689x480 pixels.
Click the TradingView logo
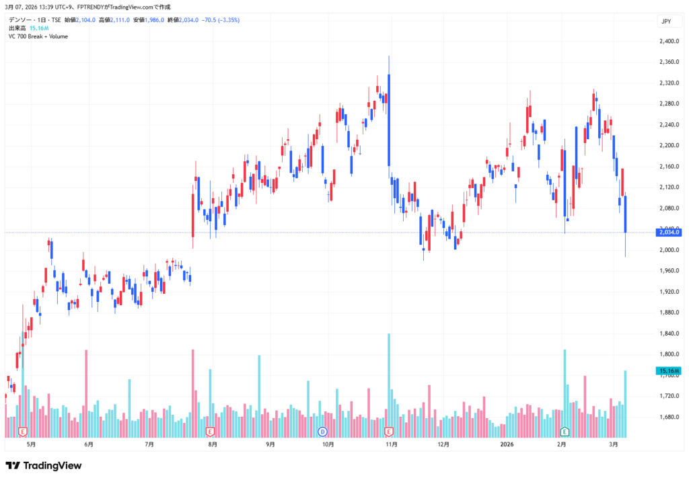43,465
